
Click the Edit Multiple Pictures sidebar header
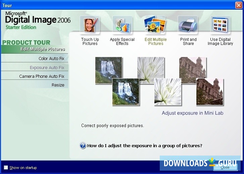click(35, 49)
